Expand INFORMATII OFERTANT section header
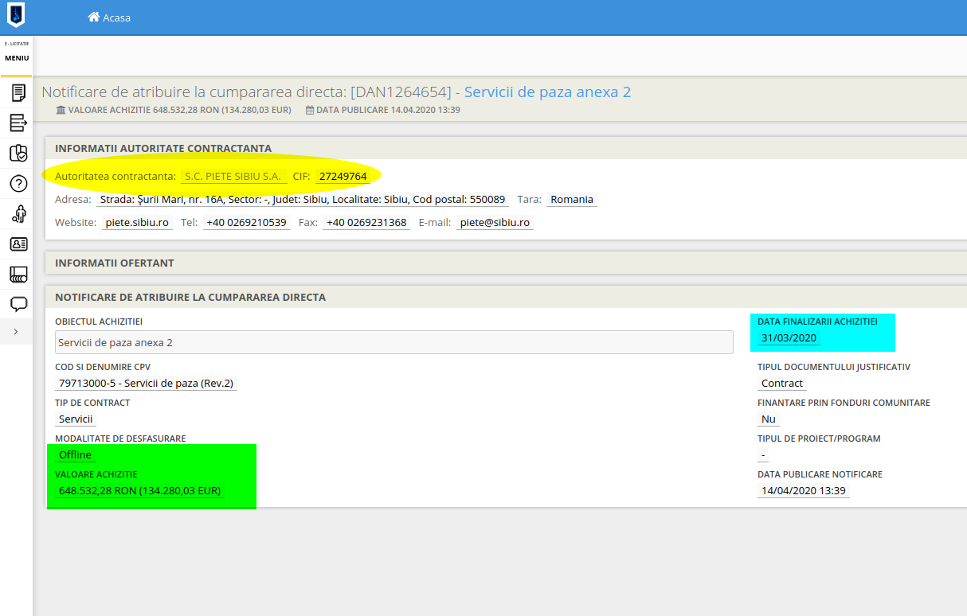The image size is (967, 616). (506, 263)
